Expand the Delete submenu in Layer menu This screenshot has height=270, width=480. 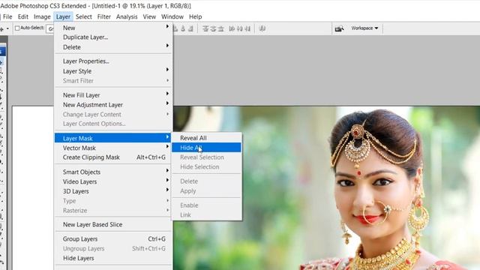pos(113,46)
